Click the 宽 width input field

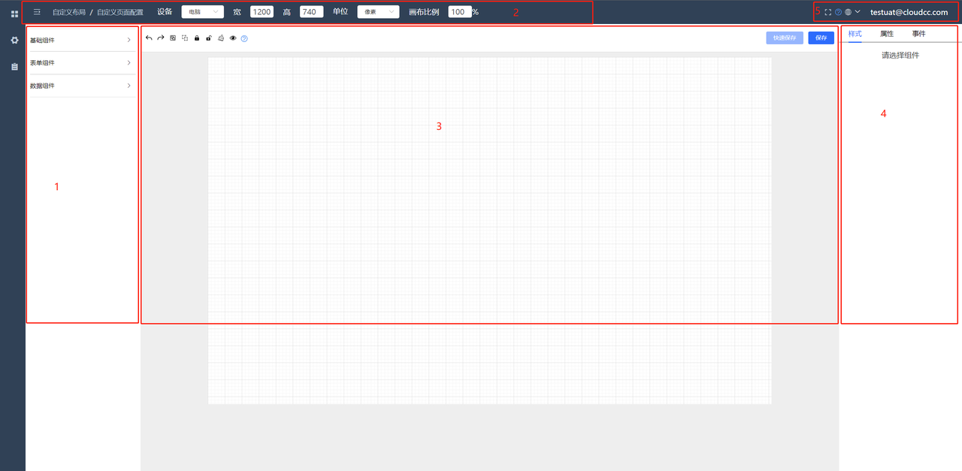point(262,12)
